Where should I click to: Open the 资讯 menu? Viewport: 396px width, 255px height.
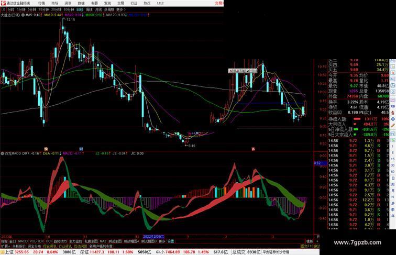pos(68,3)
